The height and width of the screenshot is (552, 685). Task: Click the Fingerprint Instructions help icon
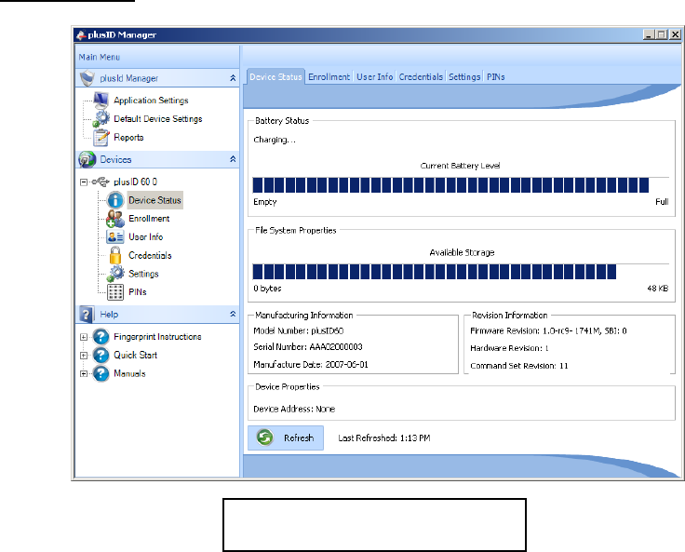pos(101,337)
